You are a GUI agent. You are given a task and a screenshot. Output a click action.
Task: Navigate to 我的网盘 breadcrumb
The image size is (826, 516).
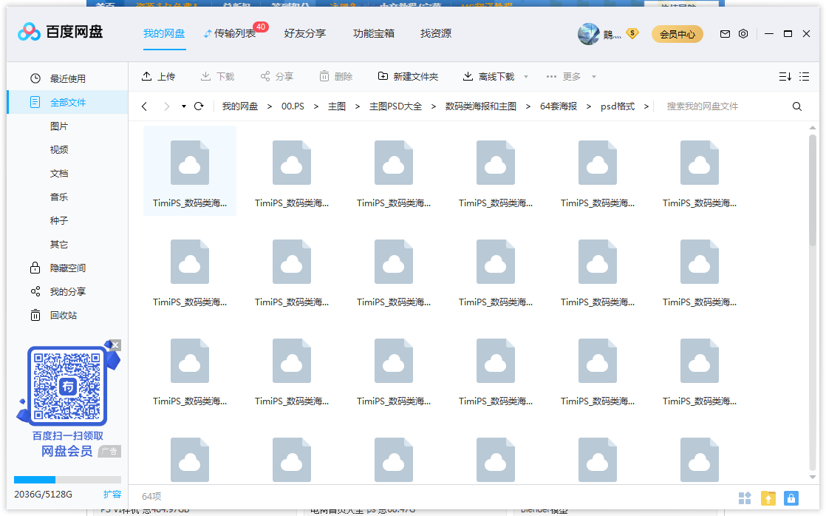(239, 106)
